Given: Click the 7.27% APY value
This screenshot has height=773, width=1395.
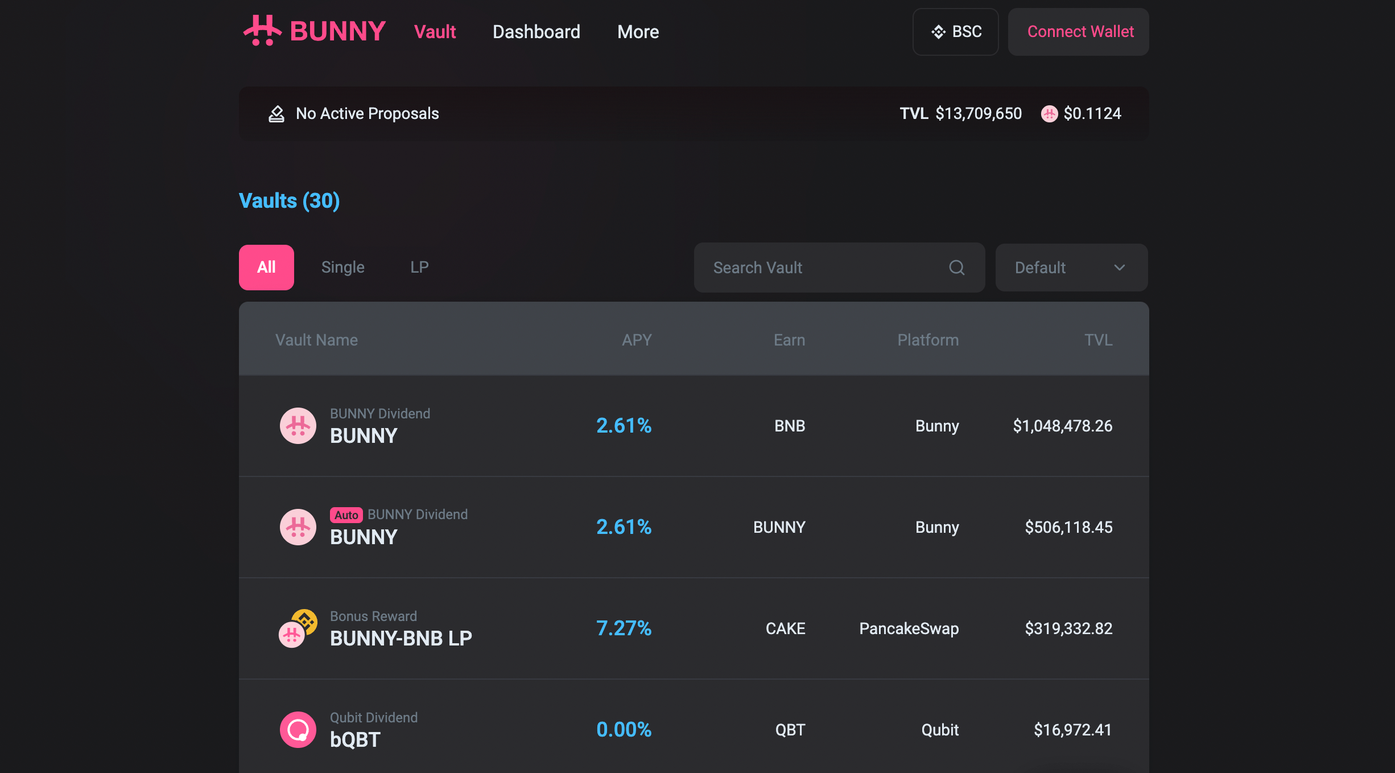Looking at the screenshot, I should pos(624,628).
